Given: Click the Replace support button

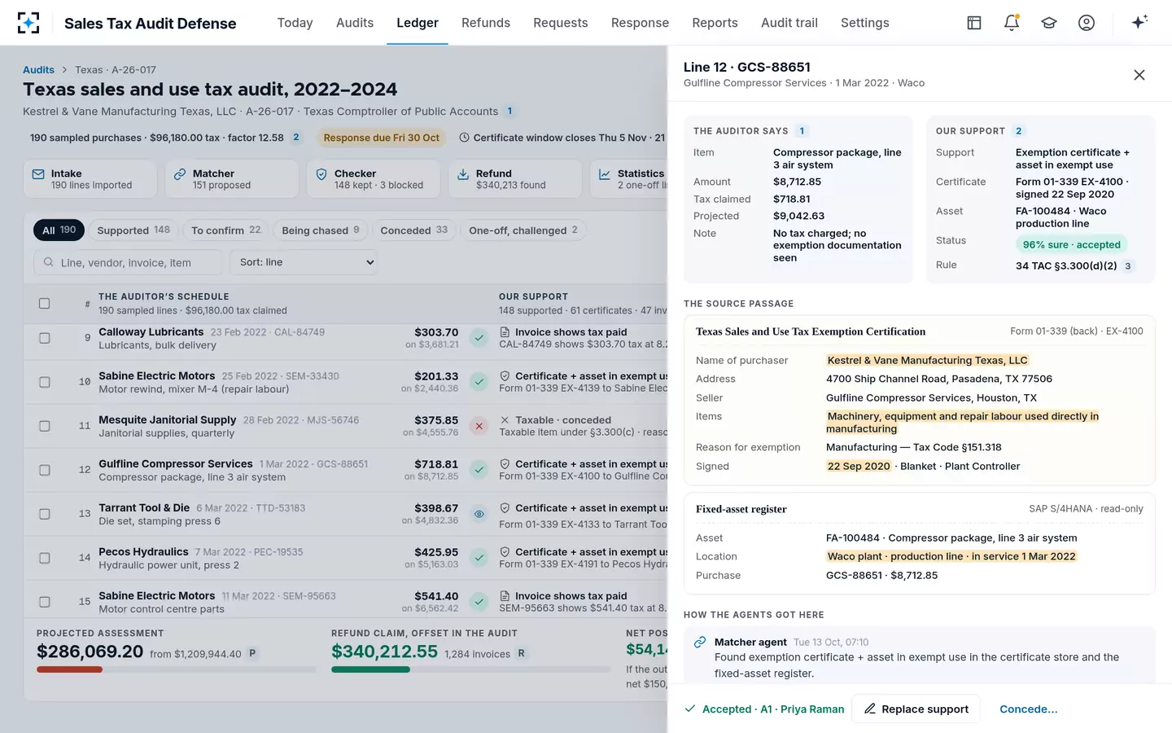Looking at the screenshot, I should pos(916,709).
